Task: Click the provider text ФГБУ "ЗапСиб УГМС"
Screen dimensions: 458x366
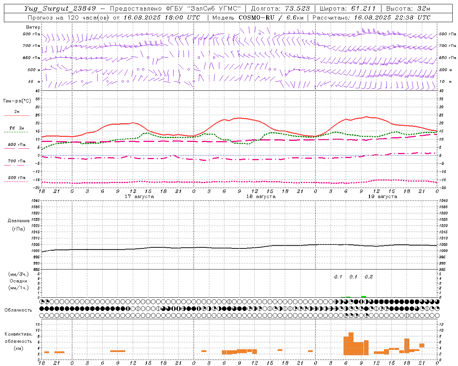Action: click(204, 9)
